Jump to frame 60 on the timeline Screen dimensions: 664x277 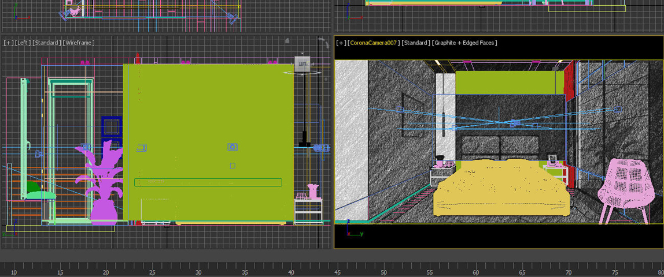(476, 272)
